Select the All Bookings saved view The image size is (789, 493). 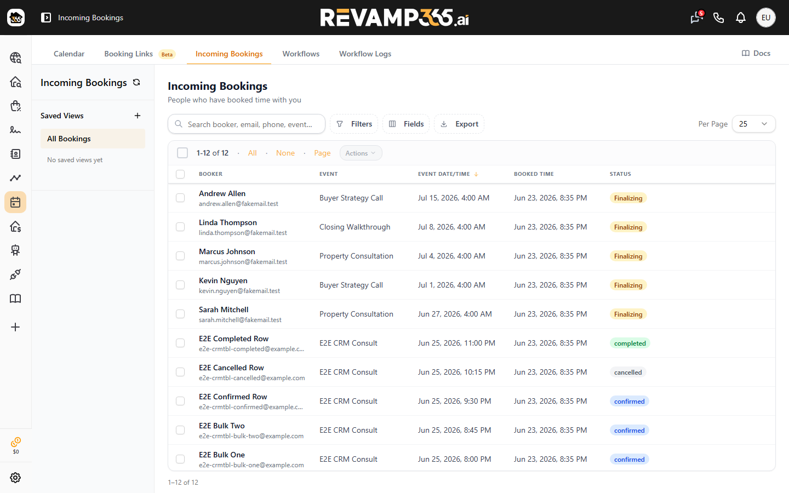(x=93, y=139)
